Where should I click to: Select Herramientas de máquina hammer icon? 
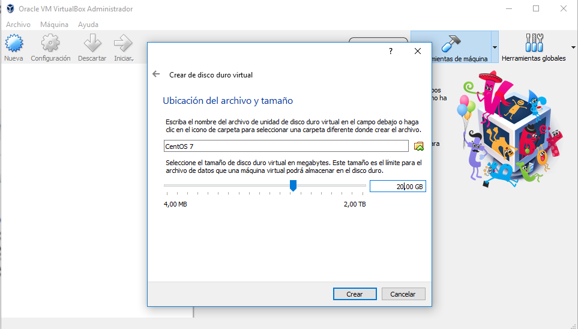coord(450,44)
